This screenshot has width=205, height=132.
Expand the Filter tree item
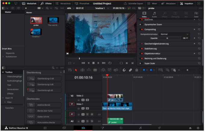coord(5,102)
